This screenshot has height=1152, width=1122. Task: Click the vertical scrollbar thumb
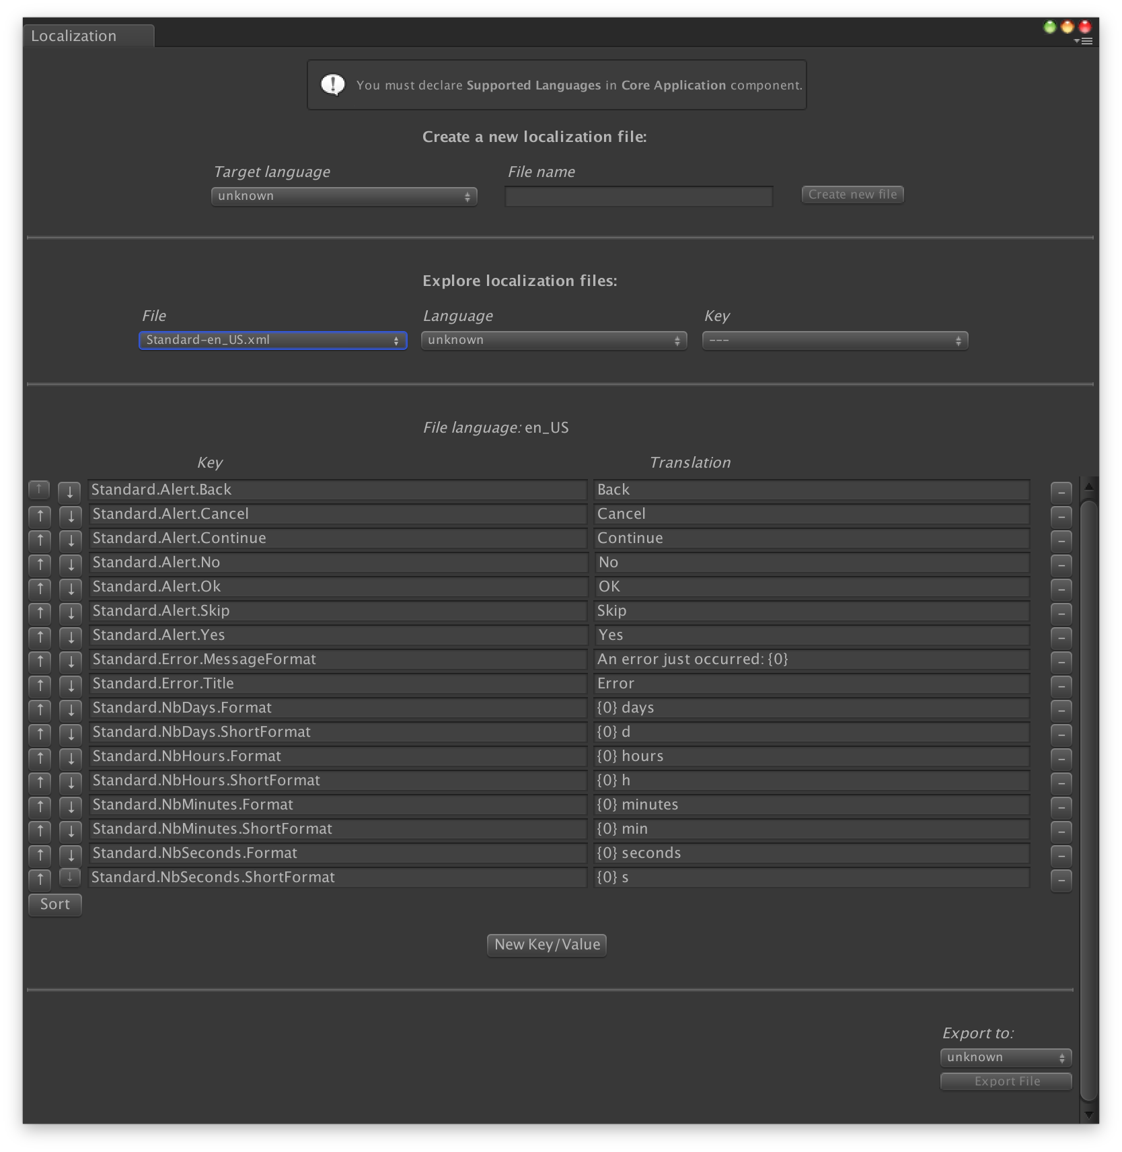click(x=1089, y=801)
